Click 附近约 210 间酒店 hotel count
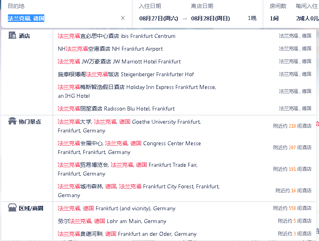The height and width of the screenshot is (241, 319). pos(292,126)
